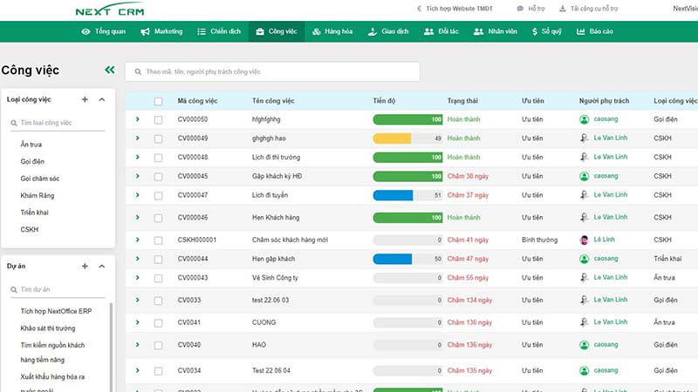Click caosang avatar in CV000050 row

(x=584, y=119)
